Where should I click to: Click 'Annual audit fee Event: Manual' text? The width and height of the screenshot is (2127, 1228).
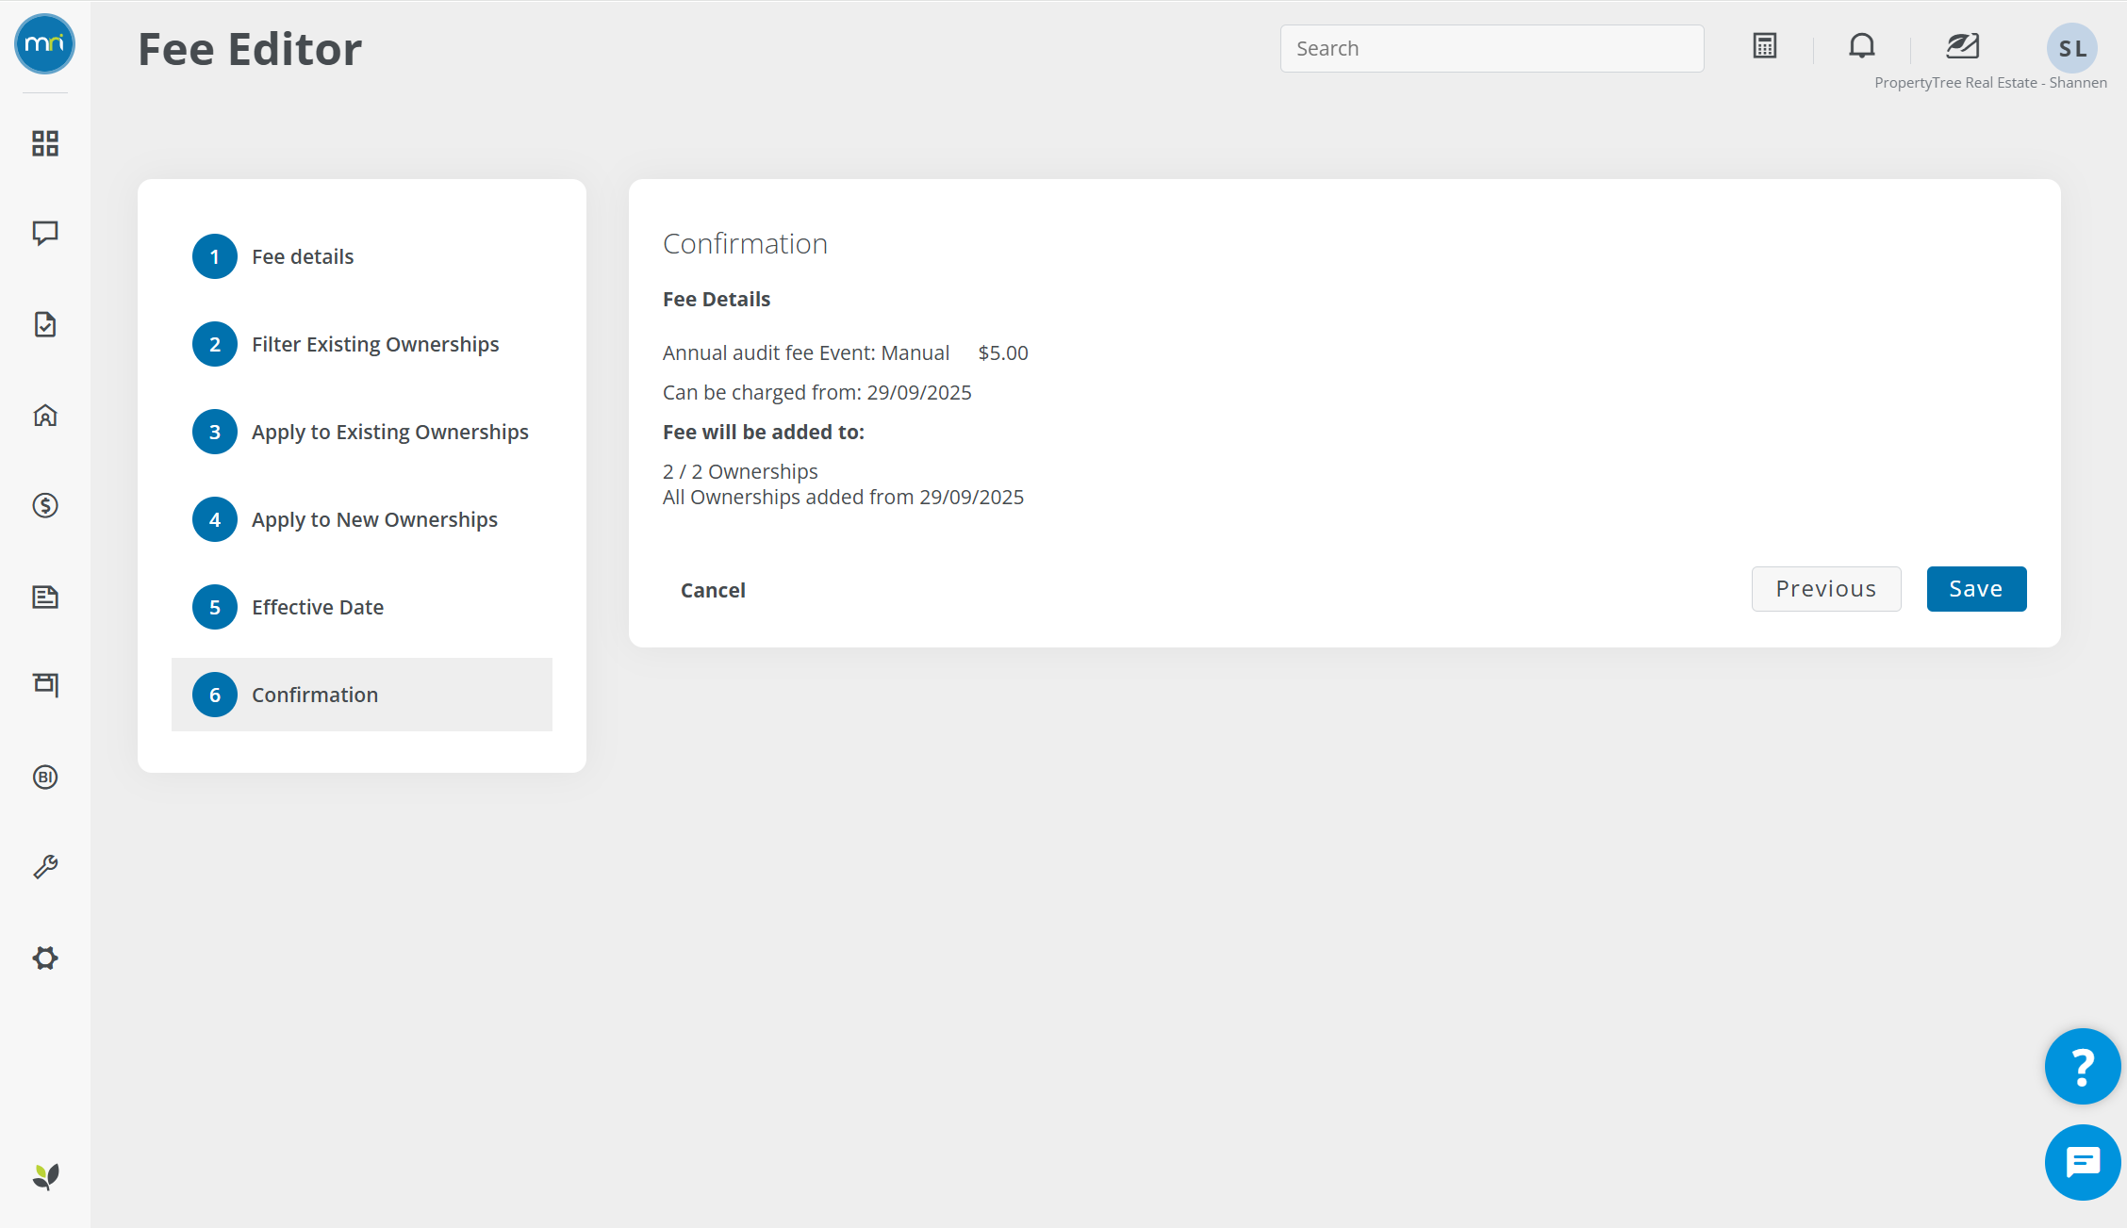806,352
